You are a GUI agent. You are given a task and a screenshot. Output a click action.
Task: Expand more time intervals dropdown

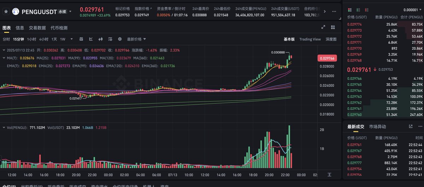pos(72,39)
